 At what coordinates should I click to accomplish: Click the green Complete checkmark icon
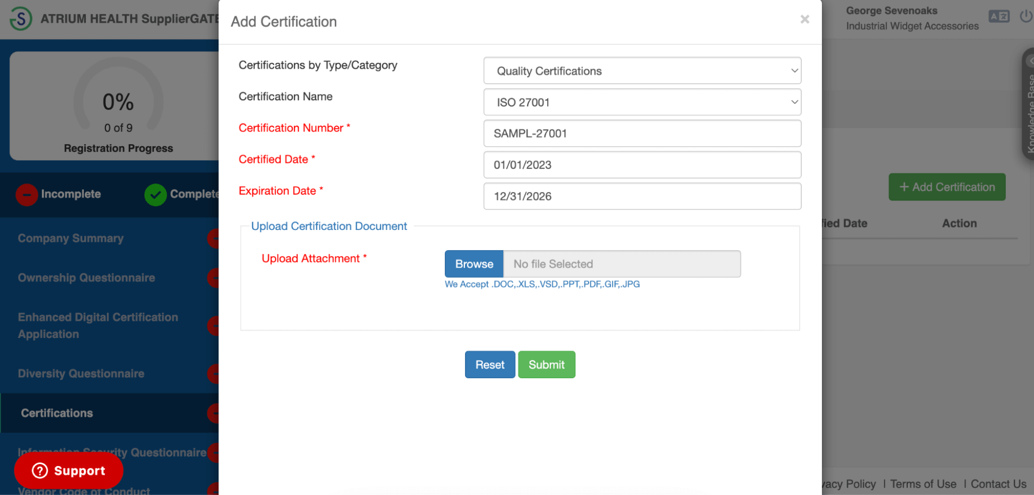[155, 194]
